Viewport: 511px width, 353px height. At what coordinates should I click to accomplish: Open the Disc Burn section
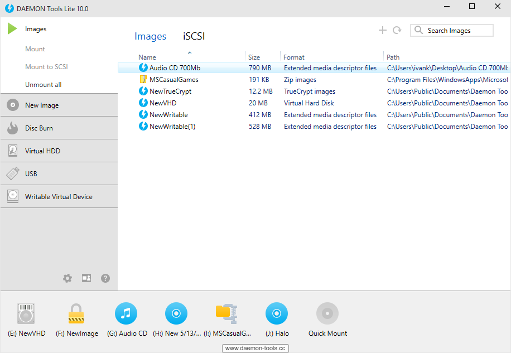point(39,128)
